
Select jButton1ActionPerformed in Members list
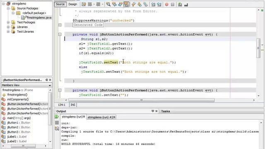pos(28,104)
